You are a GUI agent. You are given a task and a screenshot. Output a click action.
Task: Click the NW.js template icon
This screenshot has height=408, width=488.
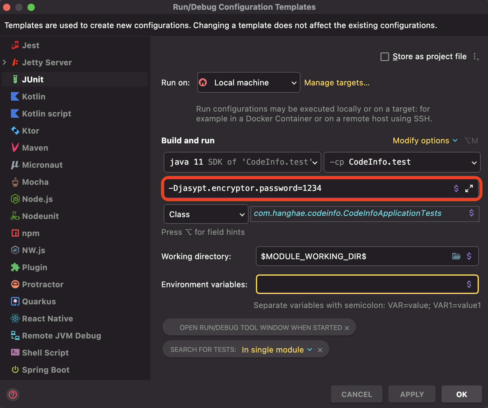click(15, 250)
